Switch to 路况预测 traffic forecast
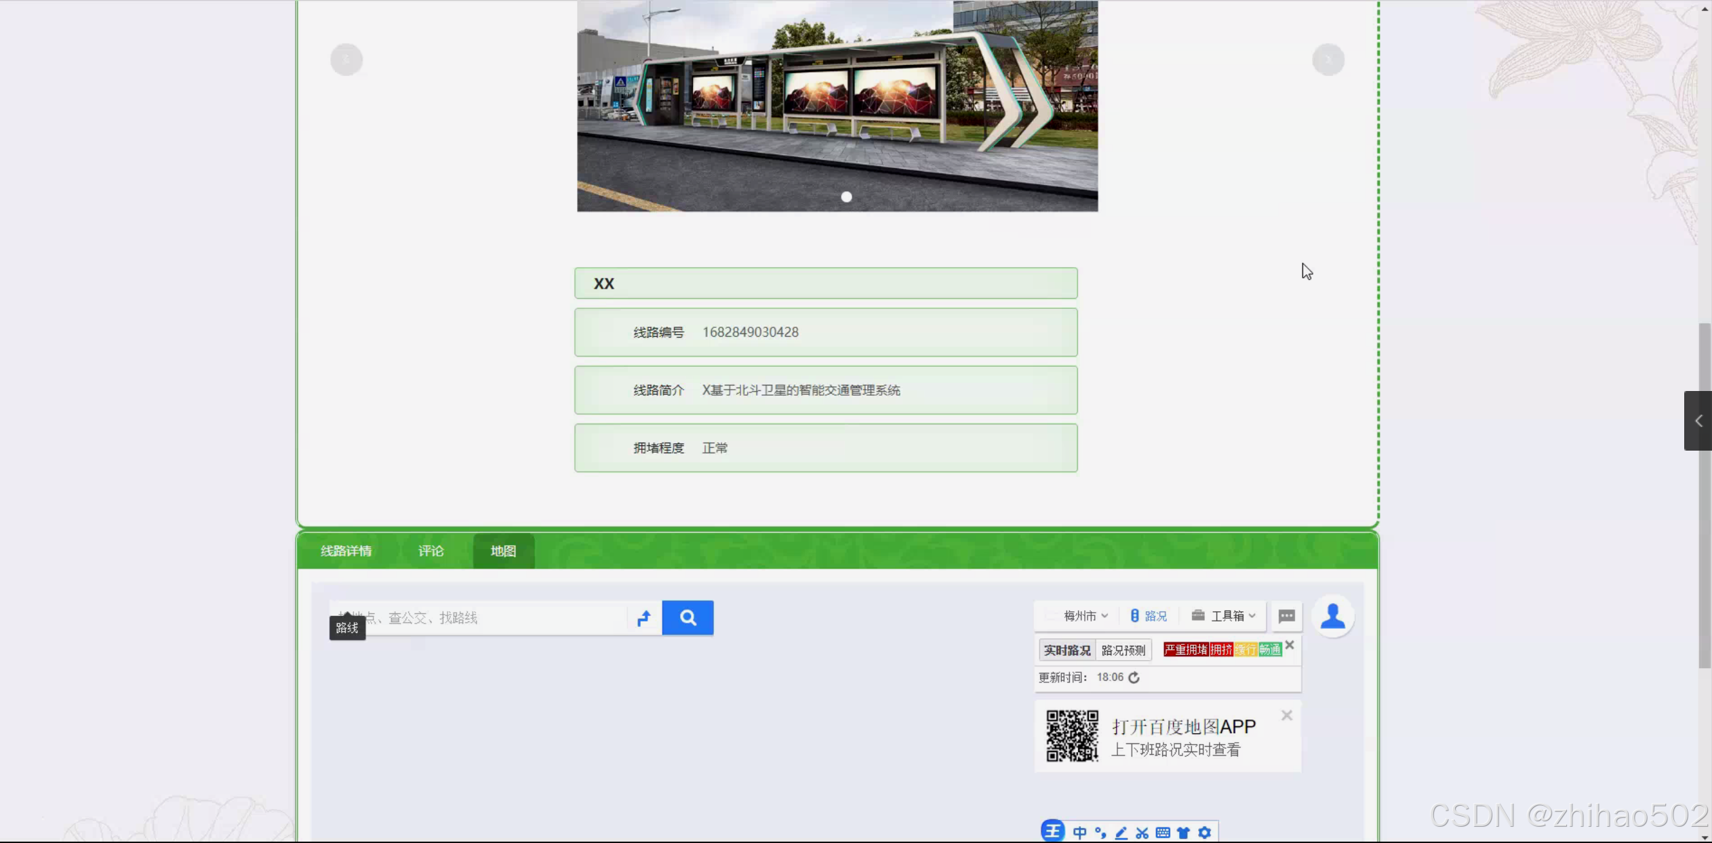Image resolution: width=1712 pixels, height=843 pixels. [1123, 651]
